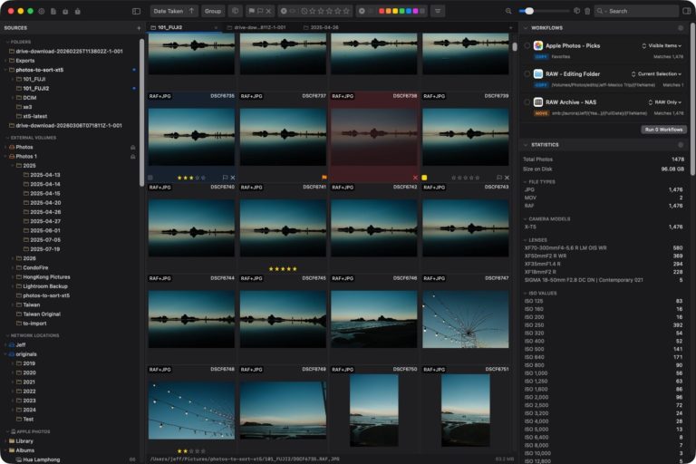
Task: Enable the RAW - Editing Folder workflow
Action: click(527, 73)
